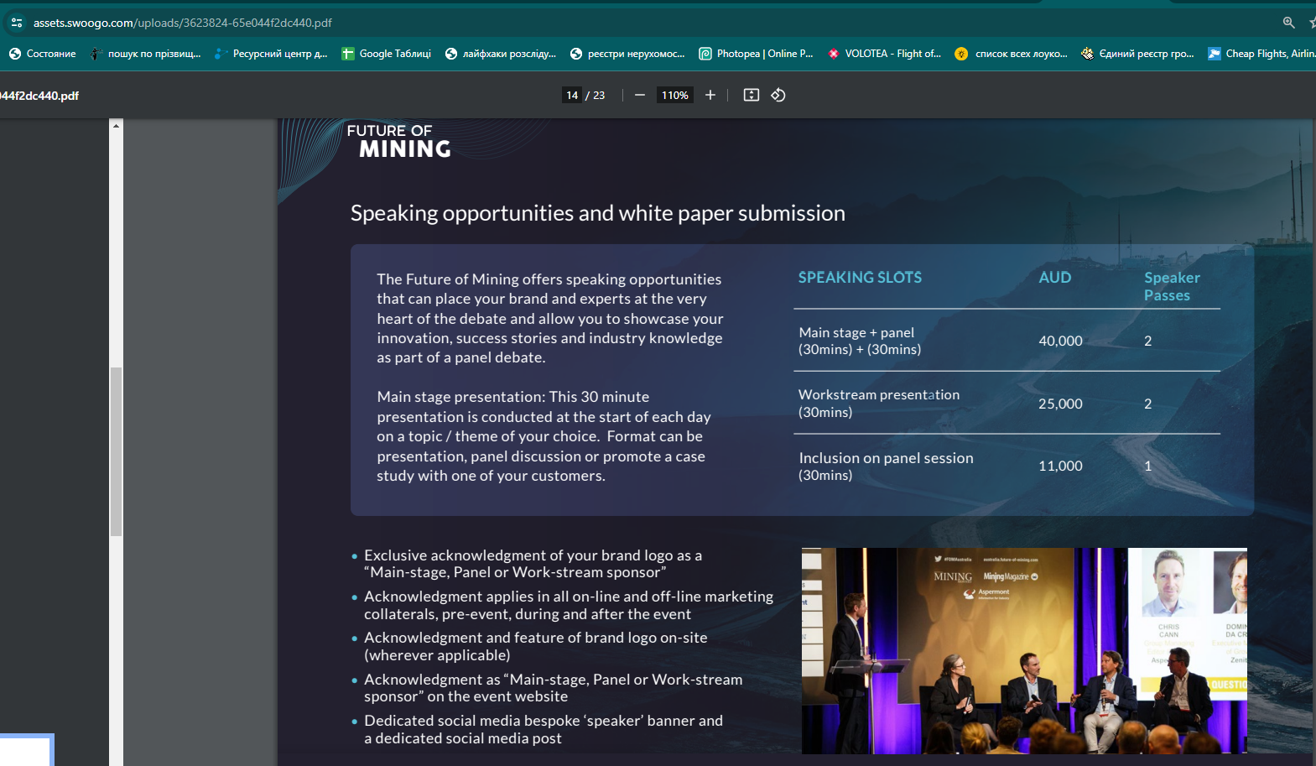This screenshot has height=766, width=1316.
Task: Open the Google Таблиці bookmark
Action: pos(387,54)
